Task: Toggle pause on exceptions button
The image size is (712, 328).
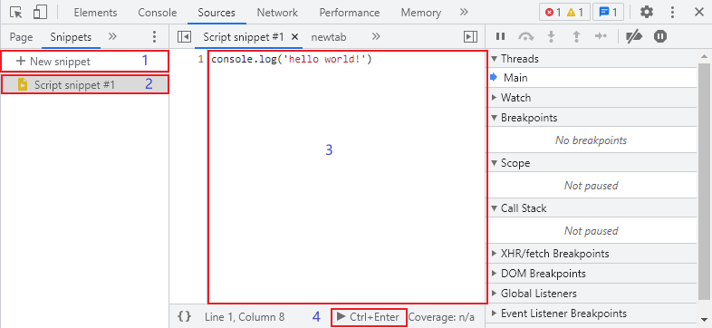Action: pos(660,36)
